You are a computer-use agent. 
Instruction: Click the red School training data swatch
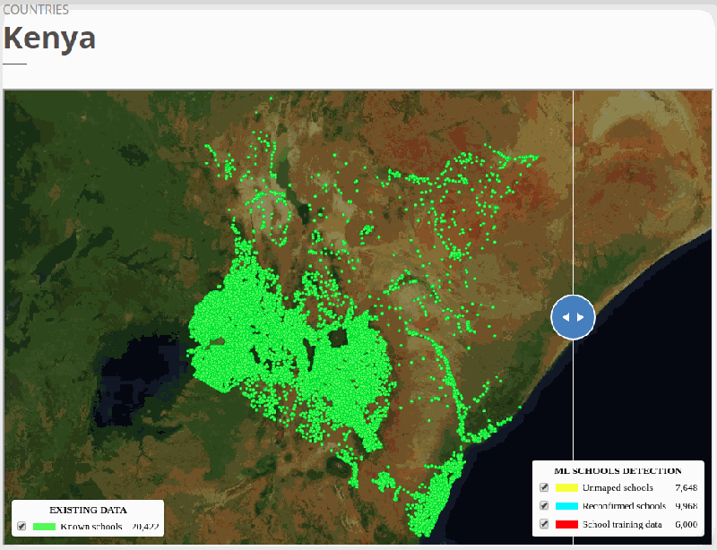566,523
